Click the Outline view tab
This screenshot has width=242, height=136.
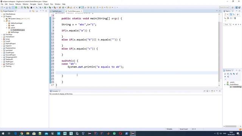pyautogui.click(x=228, y=71)
